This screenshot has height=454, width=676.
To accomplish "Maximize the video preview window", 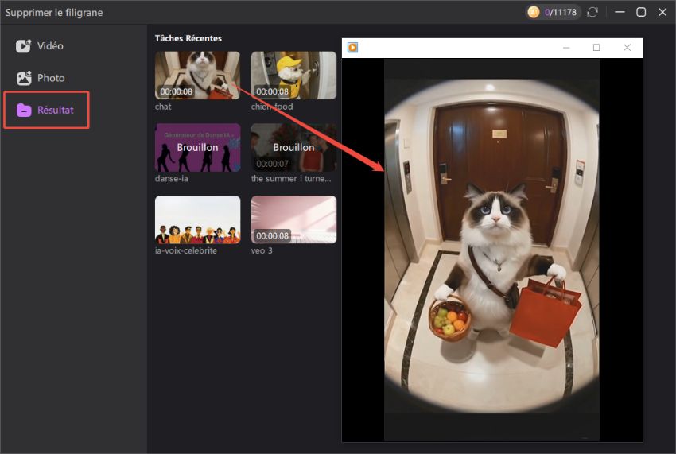I will tap(596, 48).
